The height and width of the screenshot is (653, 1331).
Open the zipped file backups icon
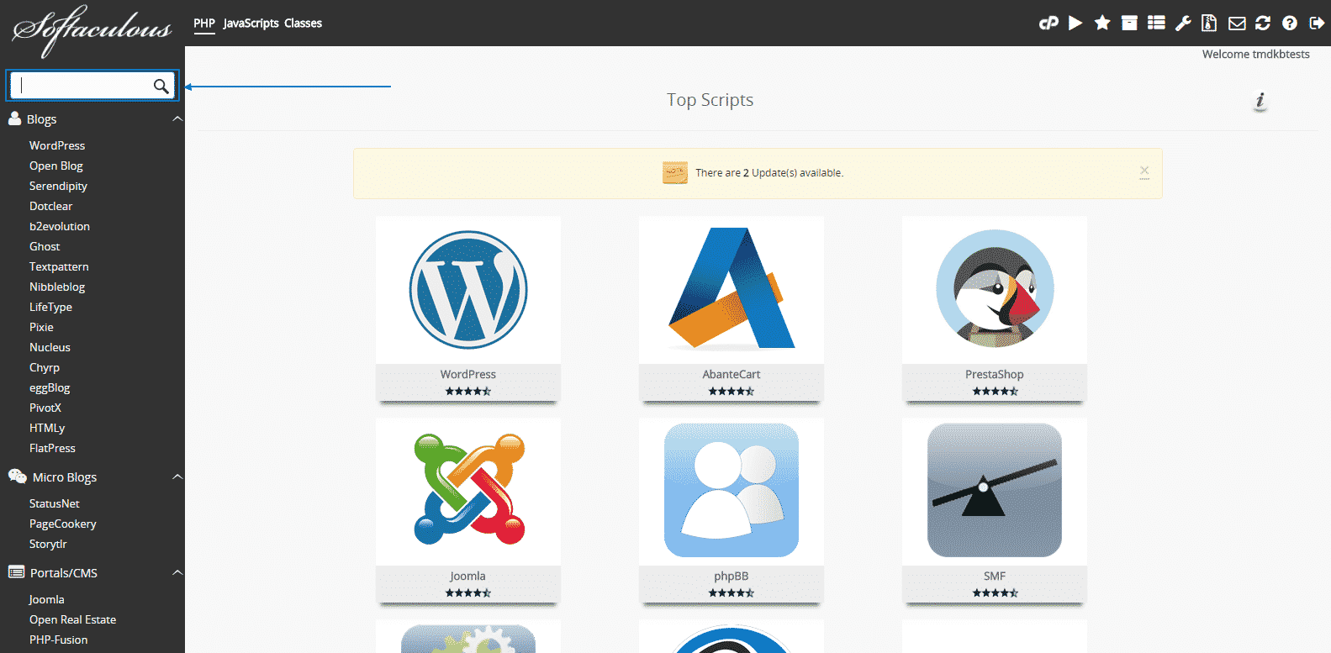(1209, 24)
